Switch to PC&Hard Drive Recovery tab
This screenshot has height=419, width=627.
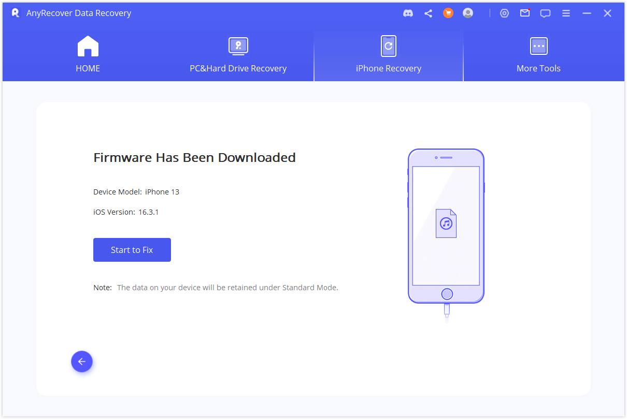238,55
